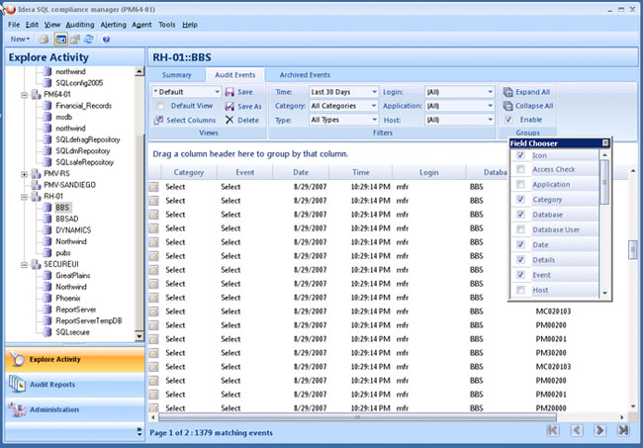Screen dimensions: 643x448
Task: Select Financial_Records database in tree
Action: click(84, 106)
